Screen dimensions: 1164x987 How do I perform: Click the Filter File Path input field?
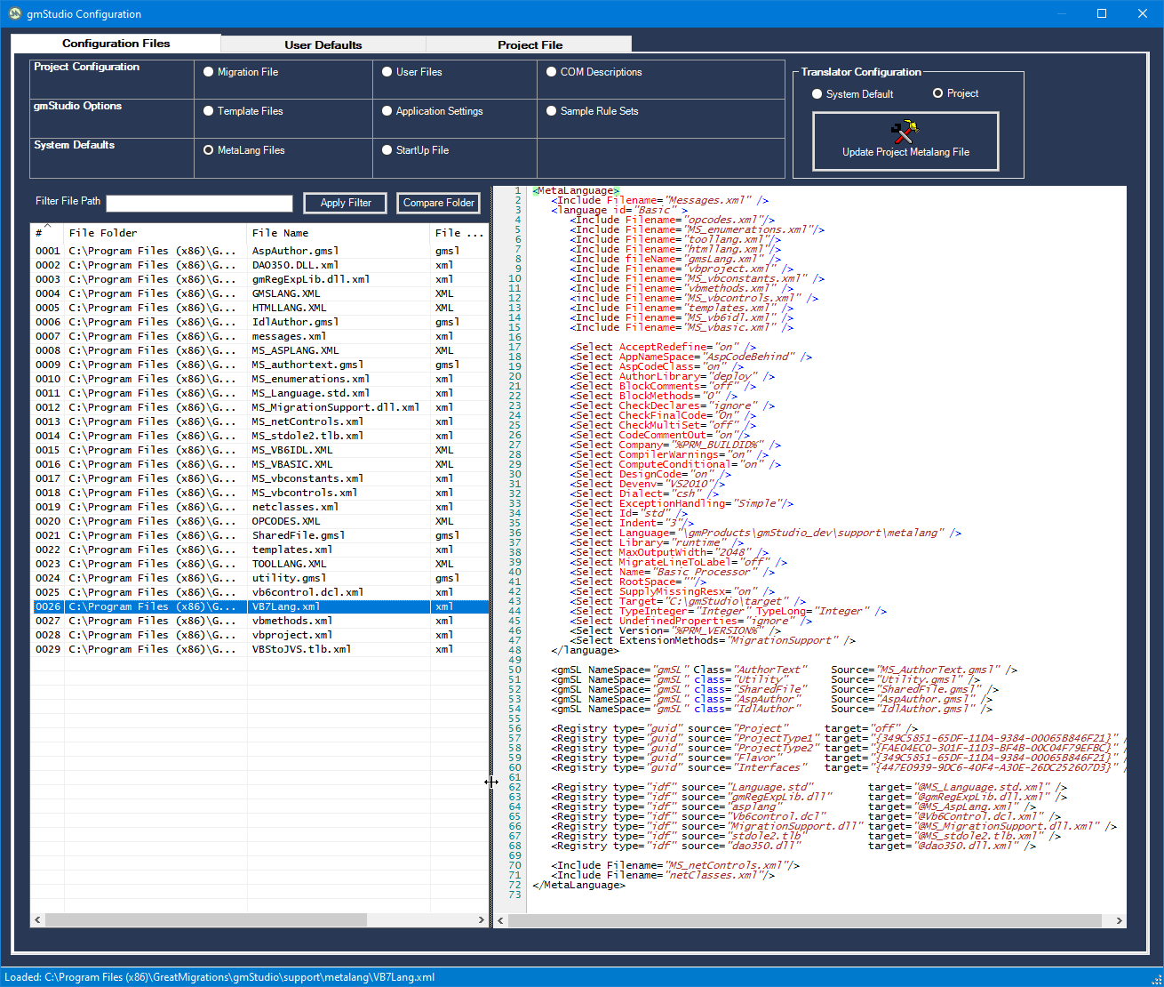(199, 204)
